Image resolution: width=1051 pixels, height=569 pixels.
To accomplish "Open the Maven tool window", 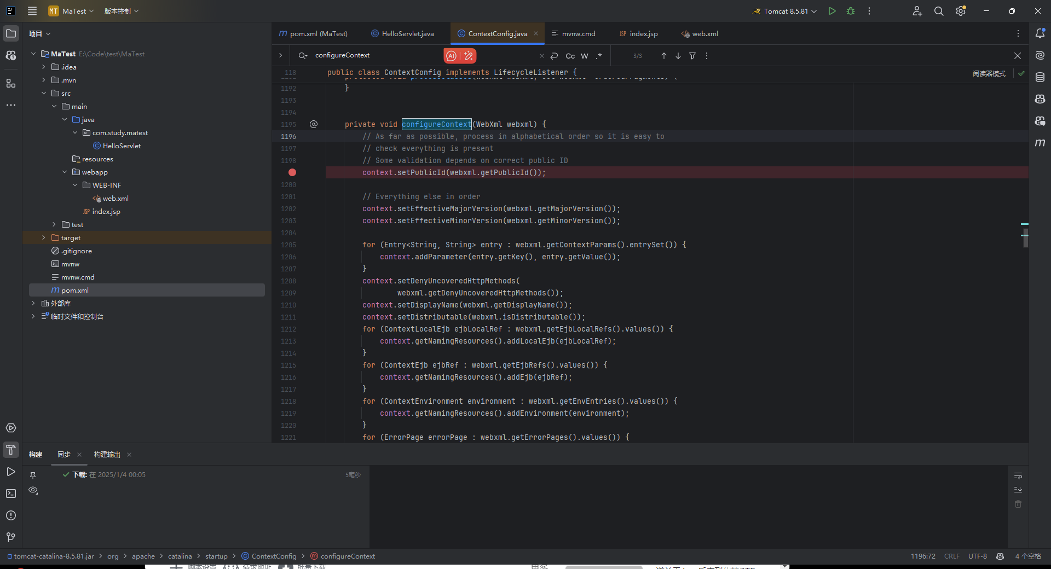I will [x=1040, y=143].
